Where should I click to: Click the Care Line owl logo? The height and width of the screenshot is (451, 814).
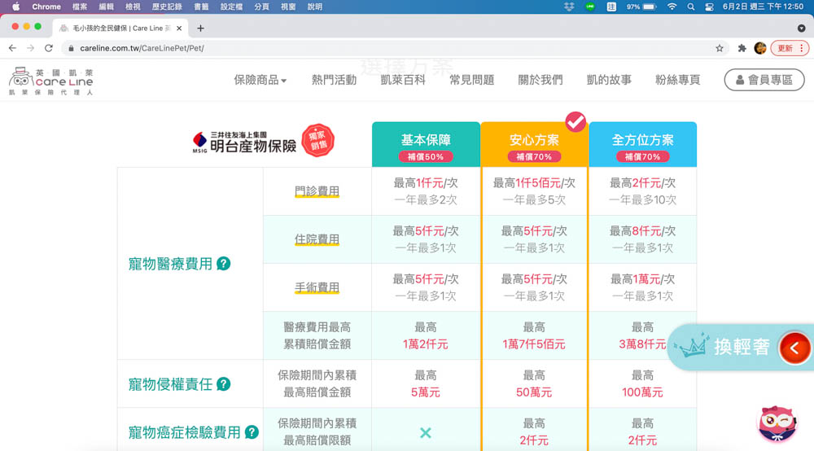point(50,81)
